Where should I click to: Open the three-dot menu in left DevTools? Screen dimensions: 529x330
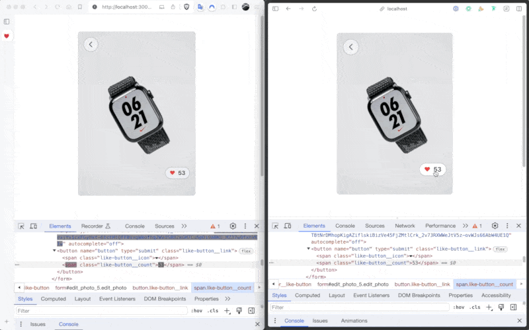click(x=245, y=226)
